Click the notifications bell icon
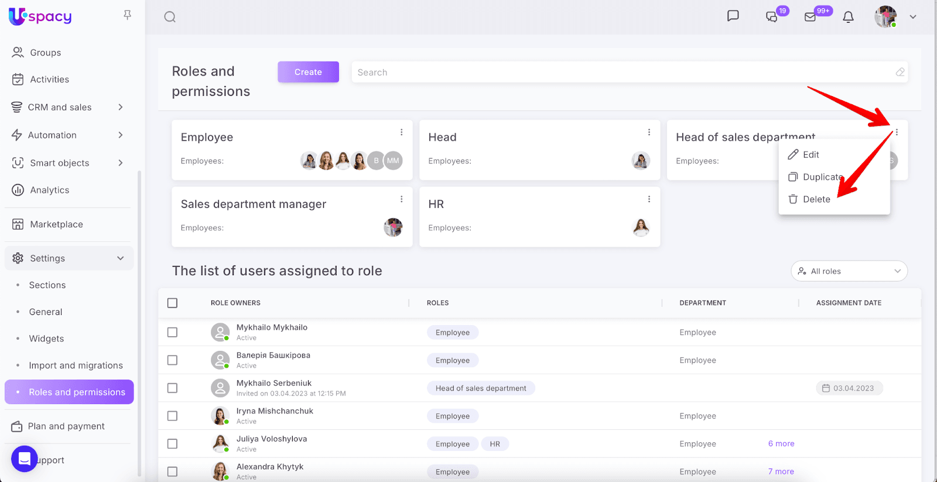Screen dimensions: 937x482 (848, 17)
